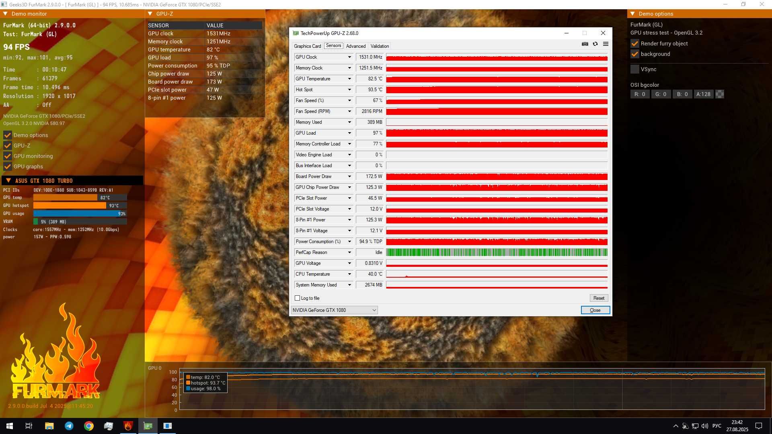
Task: Open the network status tray icon
Action: click(695, 426)
